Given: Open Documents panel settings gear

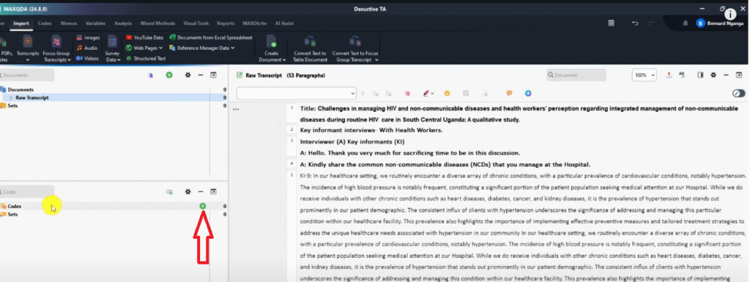Looking at the screenshot, I should pos(188,75).
